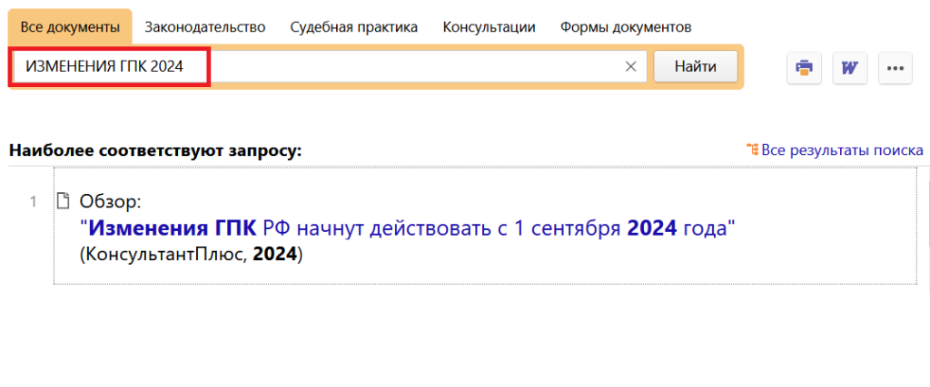Go to the Консультации tab

pos(490,27)
